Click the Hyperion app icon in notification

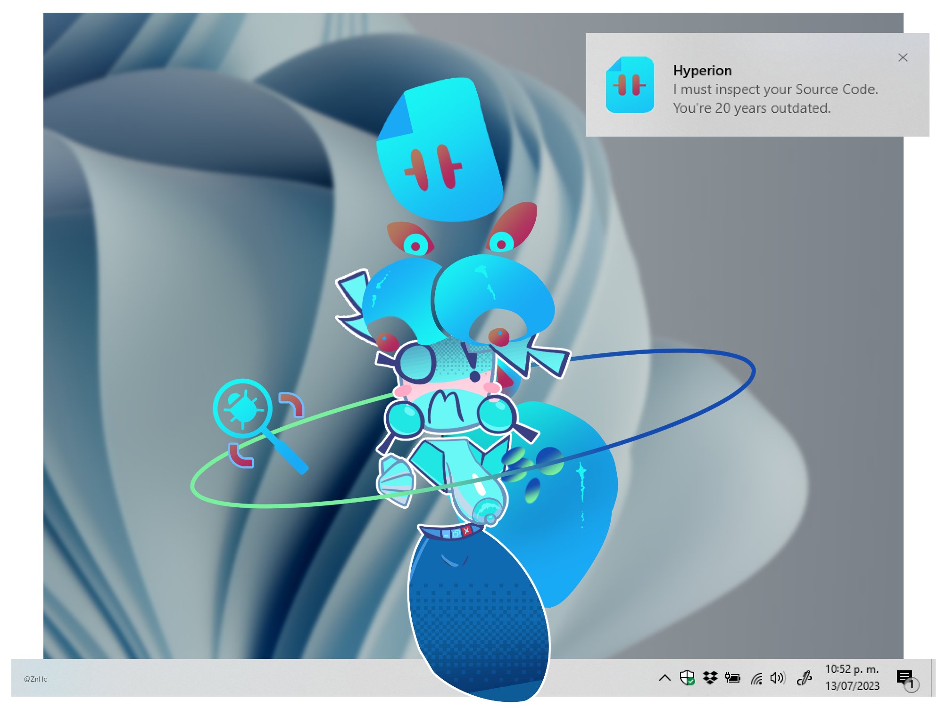click(x=630, y=85)
